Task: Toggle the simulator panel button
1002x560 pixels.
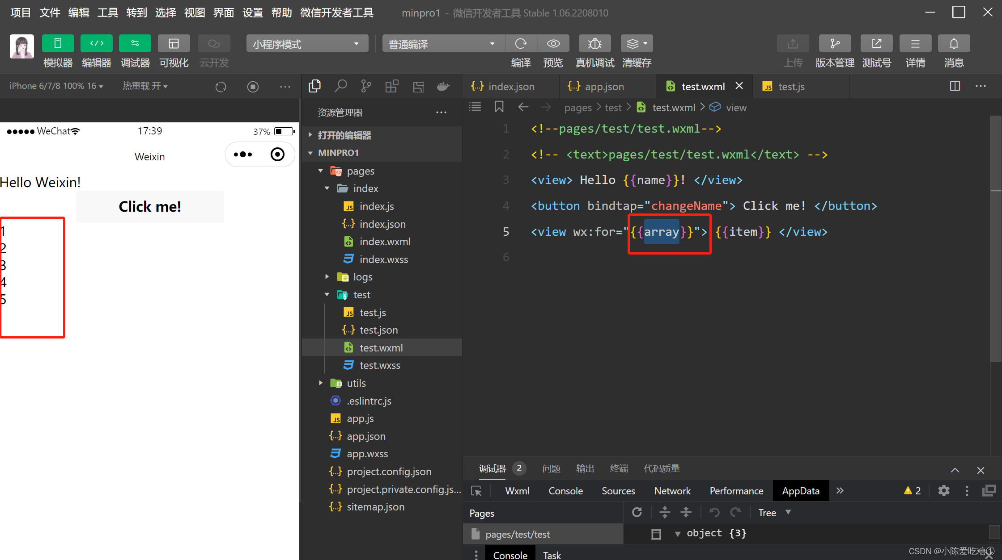Action: tap(58, 44)
